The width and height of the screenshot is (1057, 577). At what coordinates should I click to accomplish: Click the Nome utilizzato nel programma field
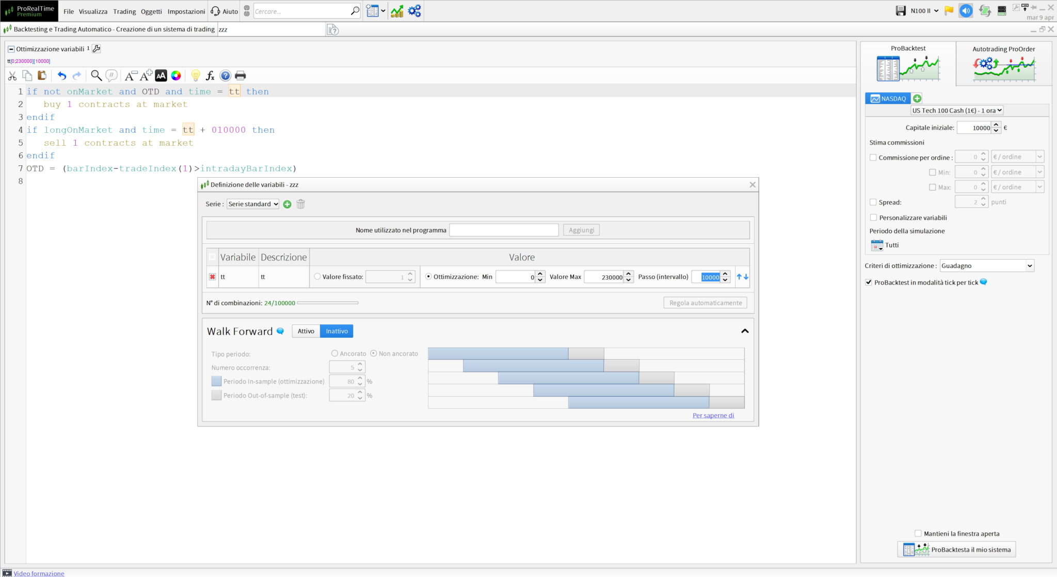(504, 230)
